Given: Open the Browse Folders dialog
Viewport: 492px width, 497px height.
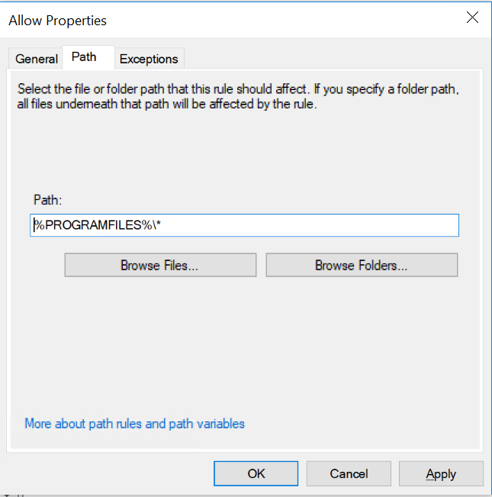Looking at the screenshot, I should pos(362,265).
